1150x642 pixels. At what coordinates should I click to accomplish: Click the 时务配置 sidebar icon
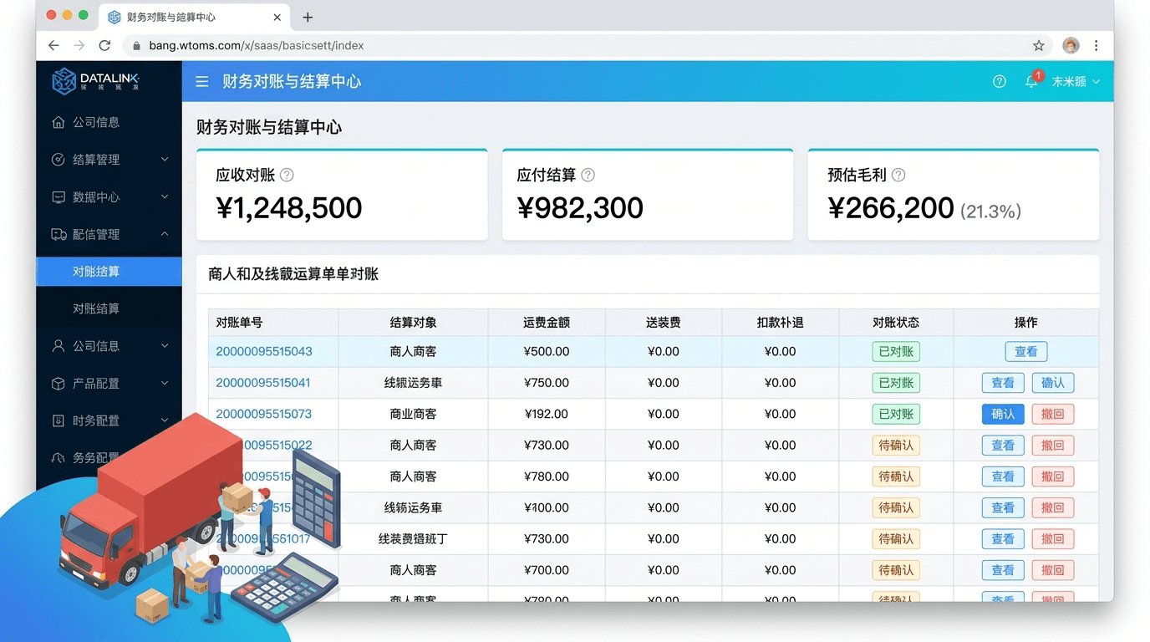point(59,421)
